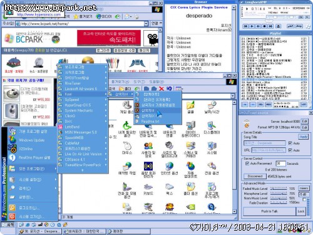Toggle the URL Auto checkbox
This screenshot has width=313, height=235.
pos(290,150)
